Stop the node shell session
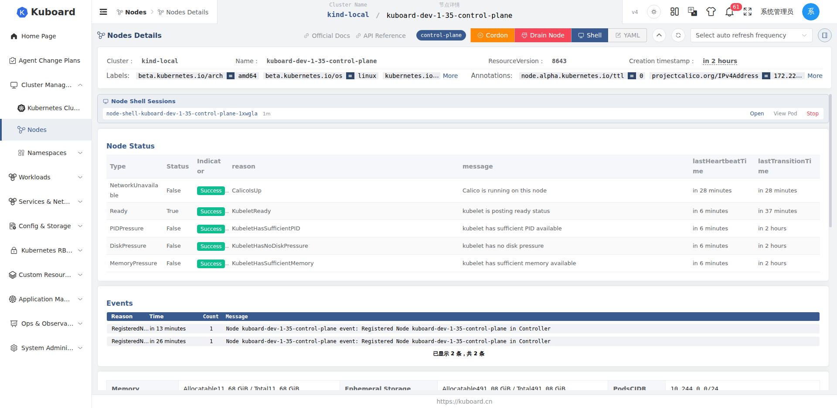The width and height of the screenshot is (837, 408). point(813,114)
